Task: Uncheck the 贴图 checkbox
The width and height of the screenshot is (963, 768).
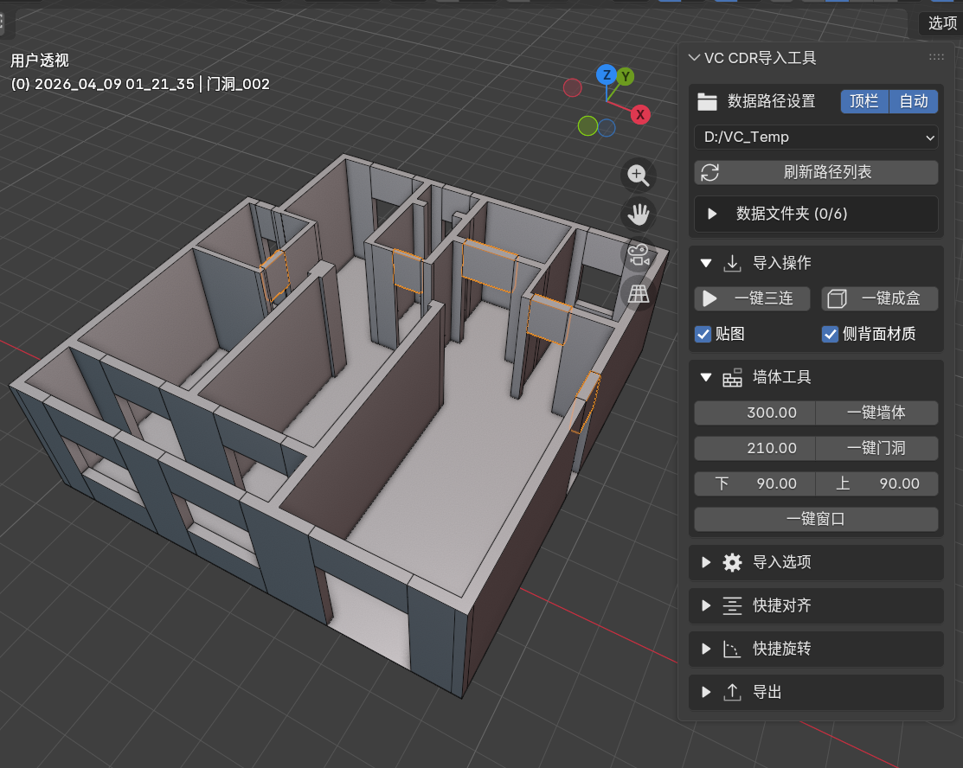Action: click(x=704, y=334)
